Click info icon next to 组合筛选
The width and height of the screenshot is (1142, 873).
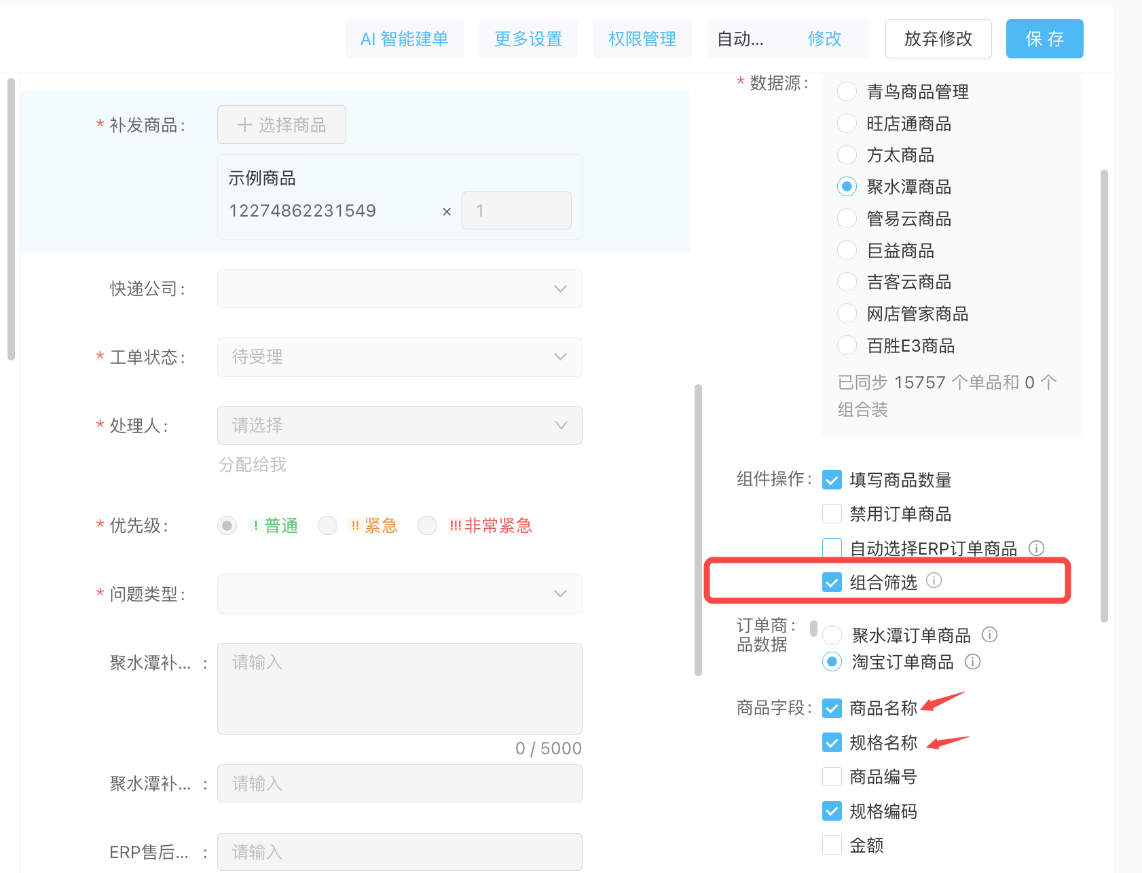pos(934,580)
